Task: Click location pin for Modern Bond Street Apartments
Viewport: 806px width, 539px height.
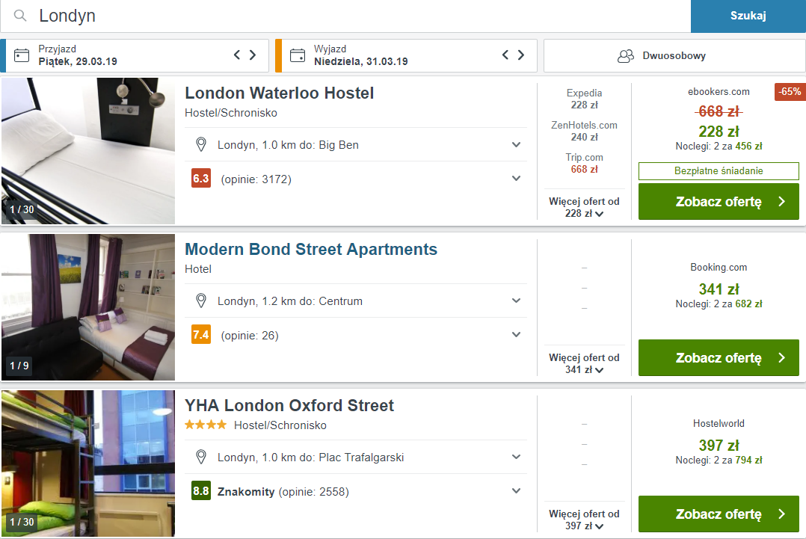Action: pos(200,301)
